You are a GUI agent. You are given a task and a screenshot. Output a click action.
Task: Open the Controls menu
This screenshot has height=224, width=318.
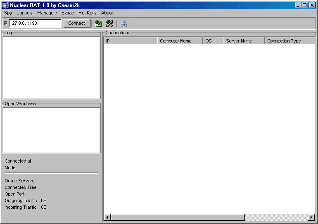pos(24,13)
